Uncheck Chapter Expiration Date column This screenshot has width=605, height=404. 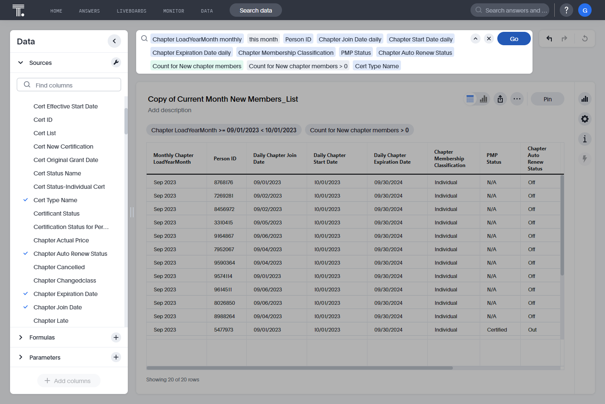[26, 294]
